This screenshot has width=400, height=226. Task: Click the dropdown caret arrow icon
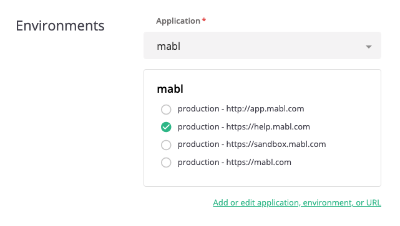click(x=369, y=47)
